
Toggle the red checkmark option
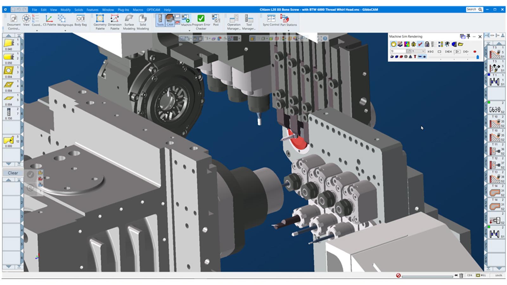pos(420,44)
